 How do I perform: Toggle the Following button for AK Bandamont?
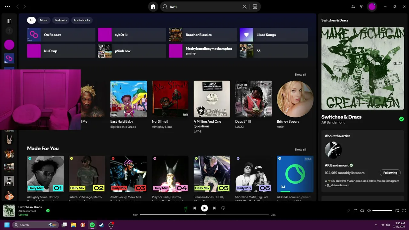pos(390,173)
